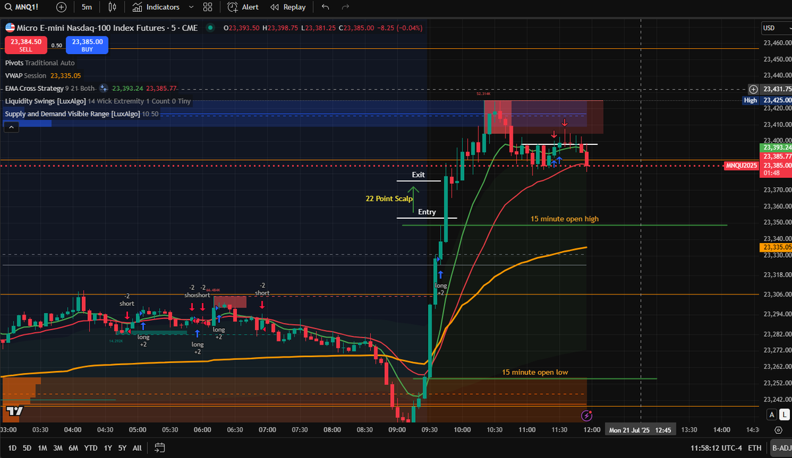Viewport: 792px width, 458px height.
Task: Open the layout templates grid icon
Action: click(208, 7)
